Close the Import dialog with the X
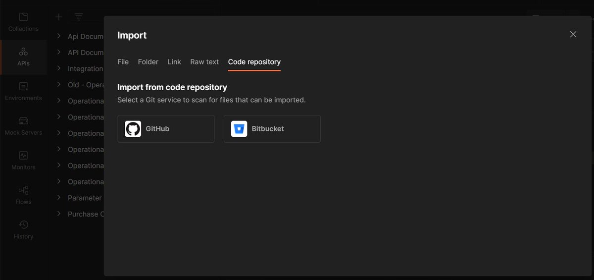The image size is (594, 280). (573, 34)
